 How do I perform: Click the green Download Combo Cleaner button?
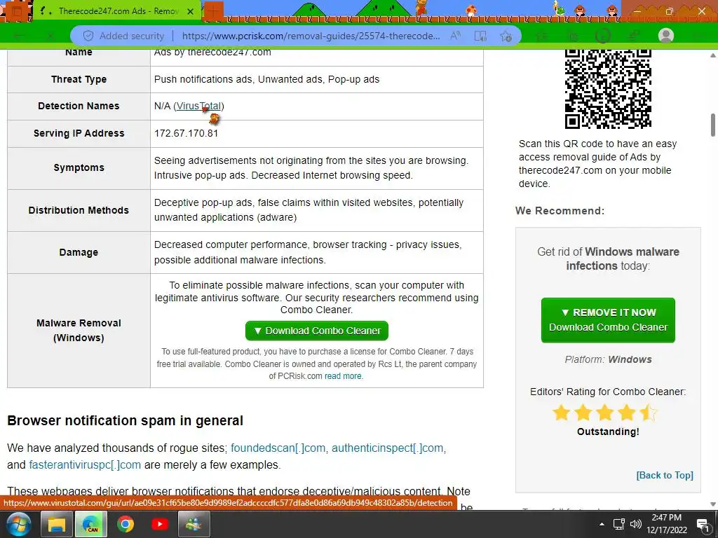point(317,331)
